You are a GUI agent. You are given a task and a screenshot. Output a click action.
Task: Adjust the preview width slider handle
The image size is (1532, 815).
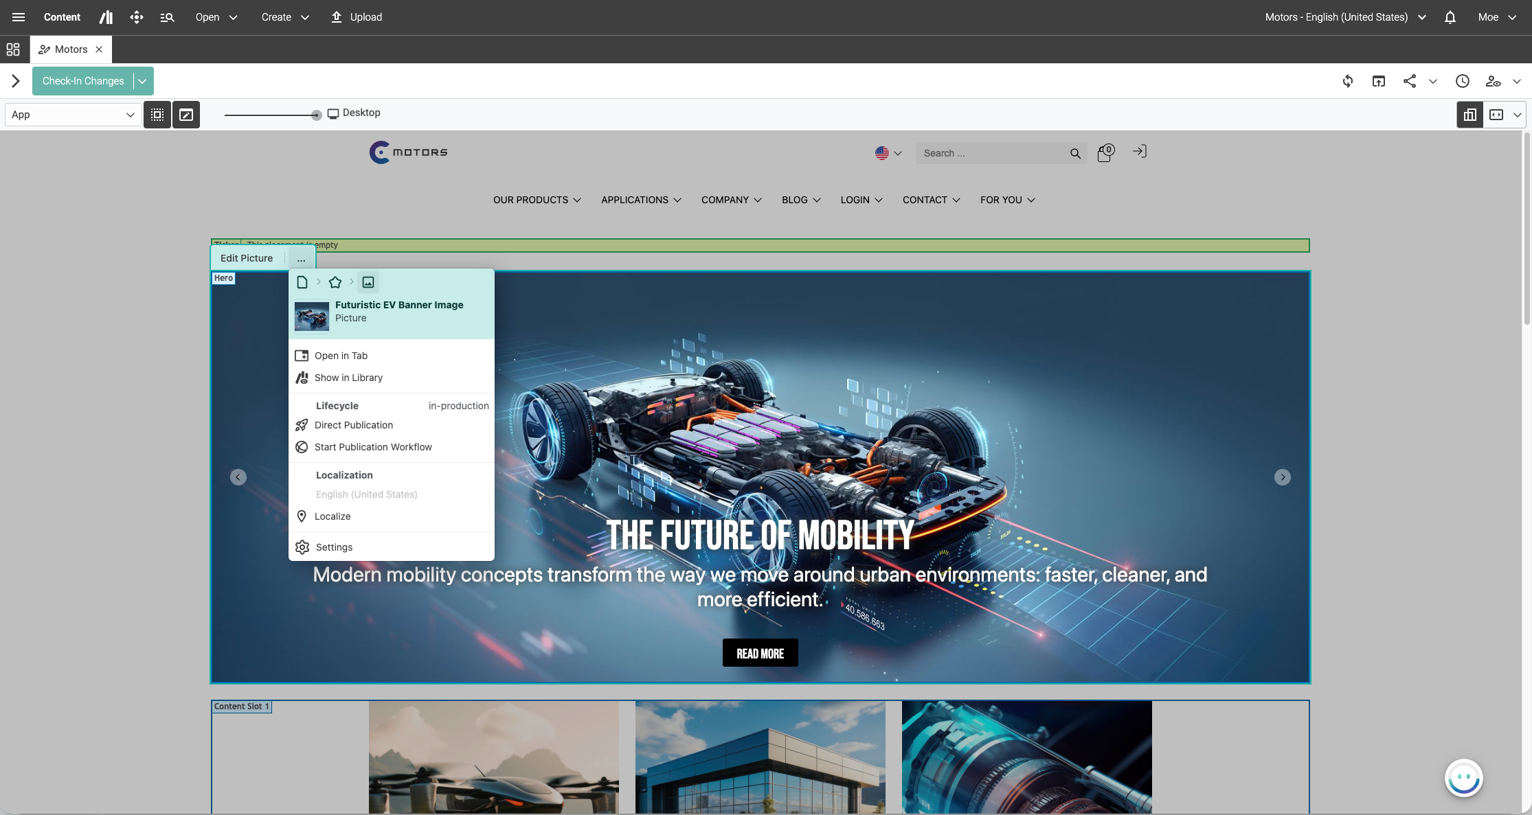pos(316,115)
